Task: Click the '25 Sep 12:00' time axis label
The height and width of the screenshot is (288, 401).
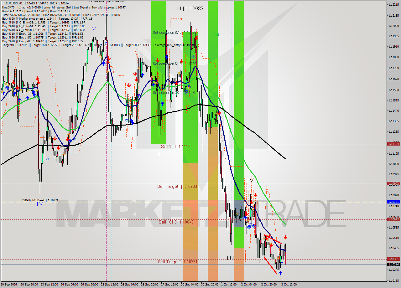Action: (x=110, y=285)
